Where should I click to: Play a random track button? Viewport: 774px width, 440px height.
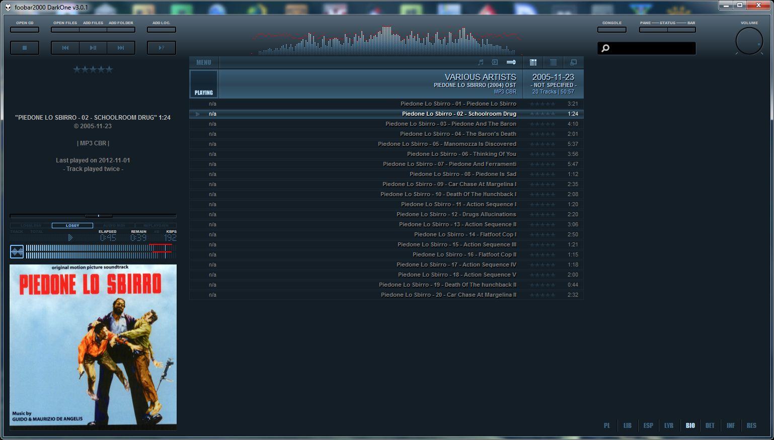click(162, 48)
